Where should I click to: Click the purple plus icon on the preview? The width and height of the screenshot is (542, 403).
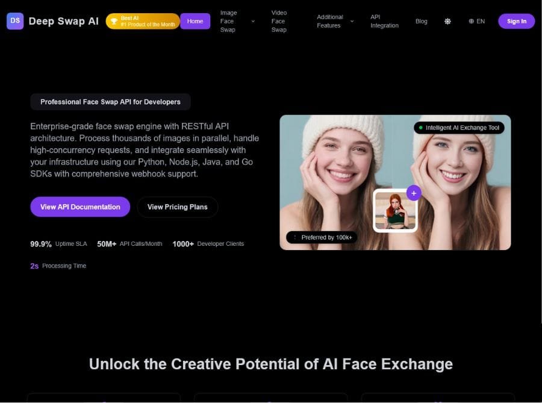[414, 193]
